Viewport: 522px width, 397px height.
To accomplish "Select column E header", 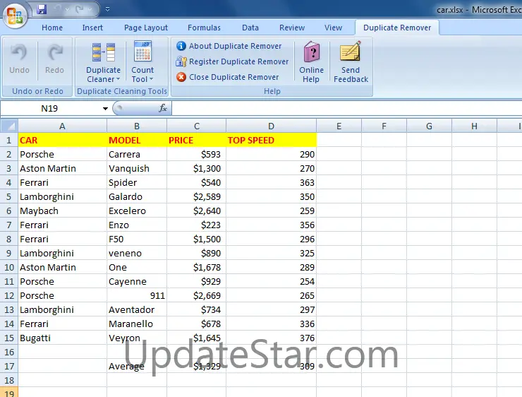I will [339, 126].
